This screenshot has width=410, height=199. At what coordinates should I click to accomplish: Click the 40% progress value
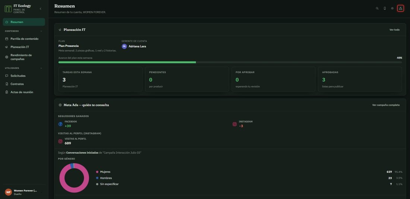click(x=399, y=58)
